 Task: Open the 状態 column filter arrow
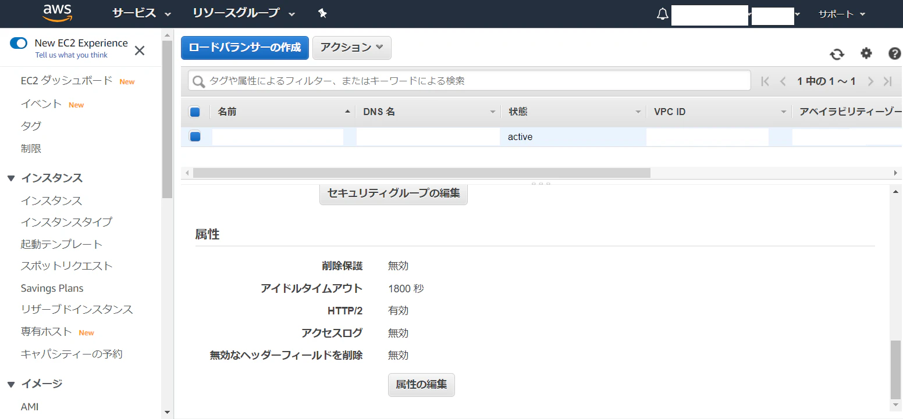coord(638,112)
